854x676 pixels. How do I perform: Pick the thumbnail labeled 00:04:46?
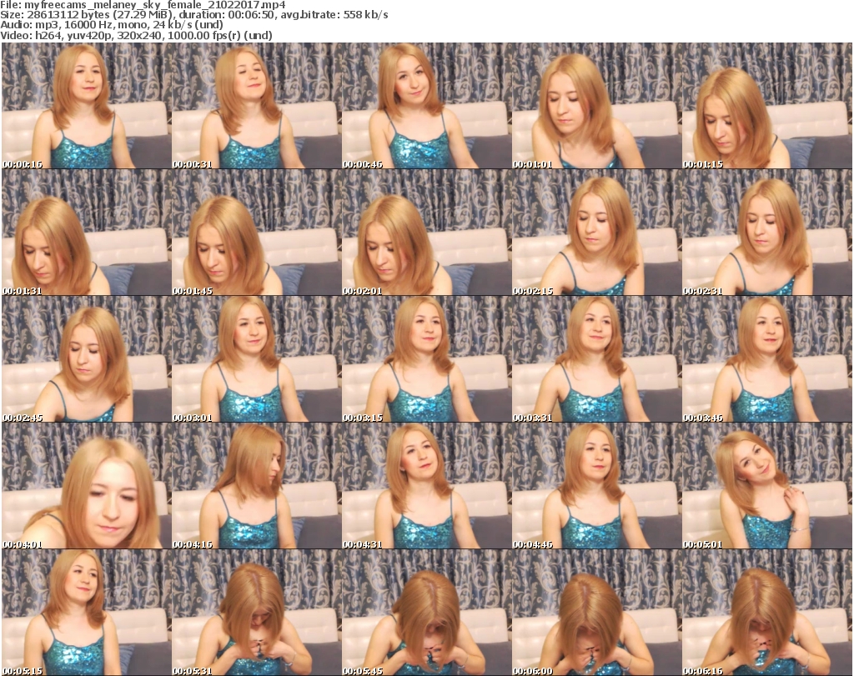pos(596,486)
